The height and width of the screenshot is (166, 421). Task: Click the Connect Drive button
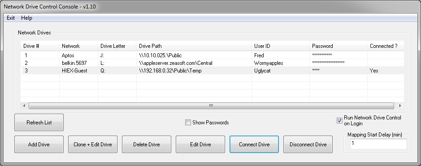coord(254,145)
